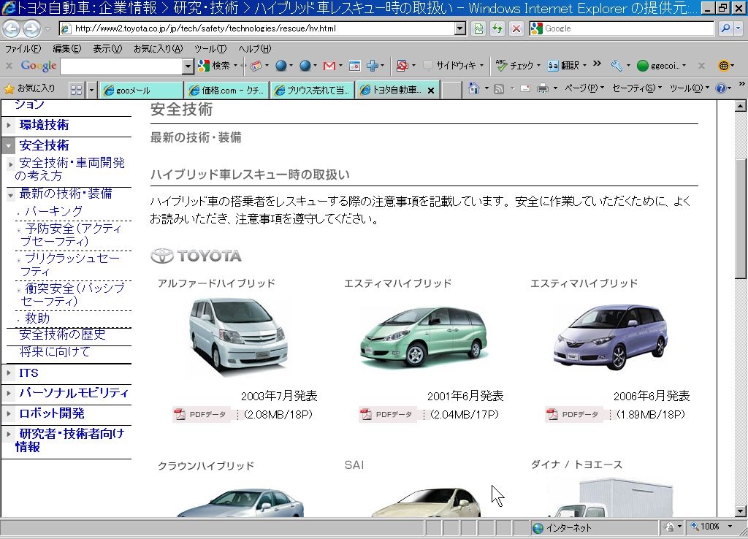Open the ヘルプ(H) menu

[x=255, y=49]
